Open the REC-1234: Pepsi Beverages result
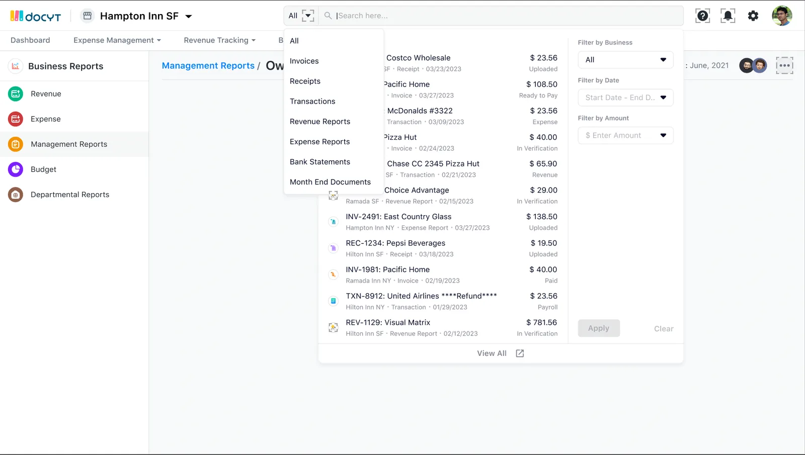This screenshot has height=455, width=805. pyautogui.click(x=443, y=248)
